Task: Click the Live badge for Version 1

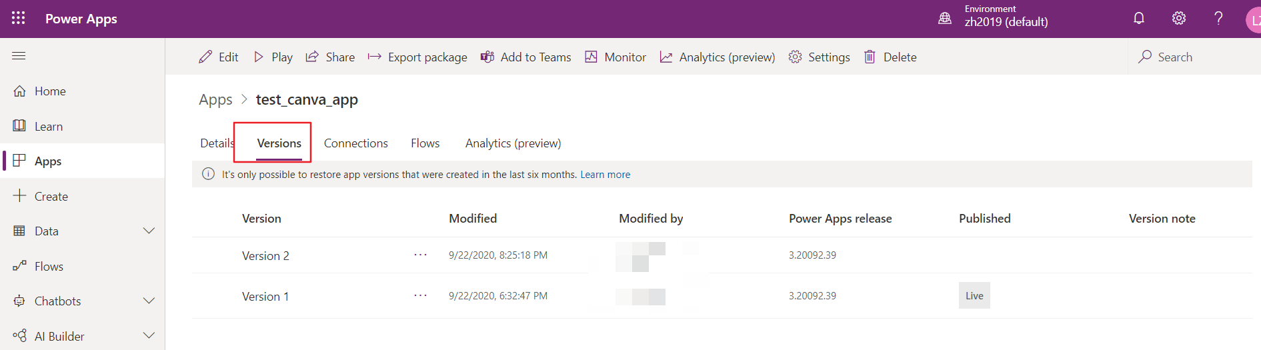Action: [974, 295]
